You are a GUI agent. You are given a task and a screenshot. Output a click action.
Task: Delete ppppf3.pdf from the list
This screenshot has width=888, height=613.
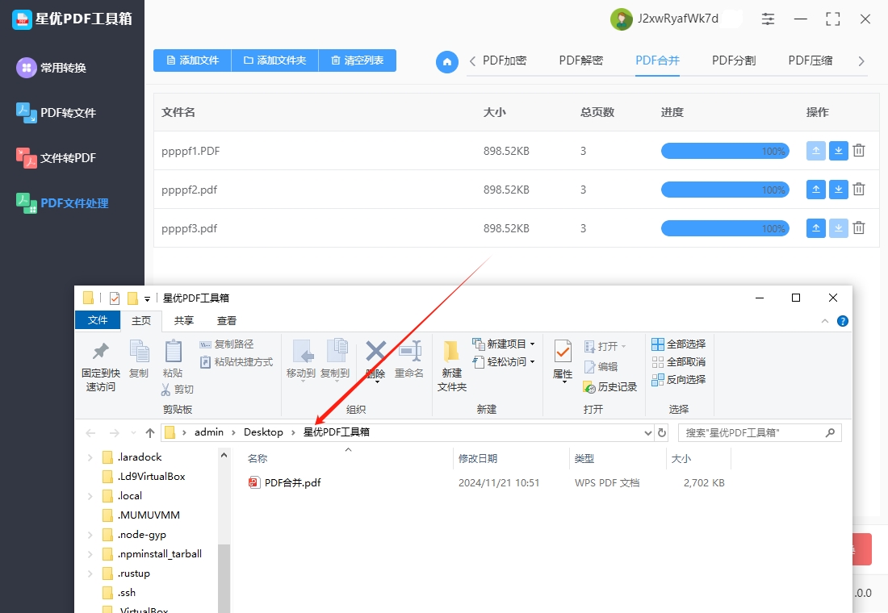(x=859, y=228)
